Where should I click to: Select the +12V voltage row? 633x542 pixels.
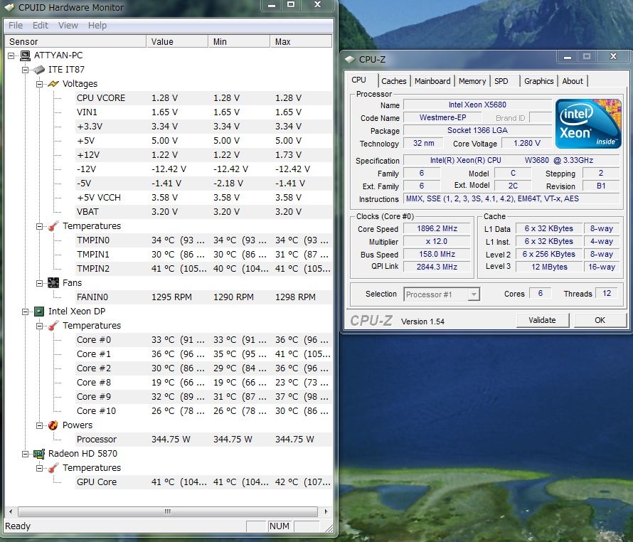click(x=203, y=155)
